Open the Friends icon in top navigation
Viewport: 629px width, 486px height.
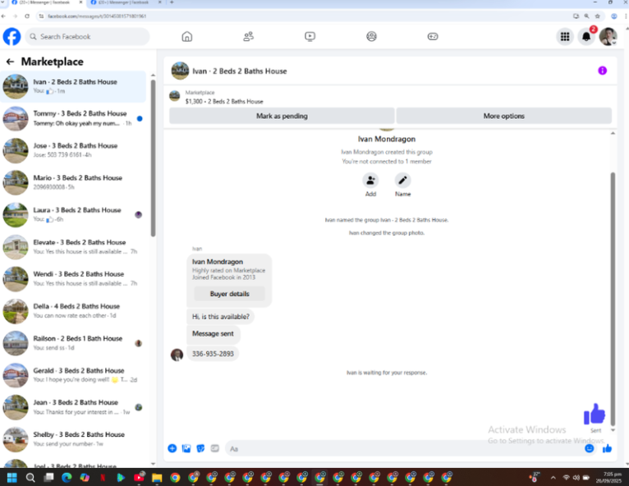[x=248, y=36]
